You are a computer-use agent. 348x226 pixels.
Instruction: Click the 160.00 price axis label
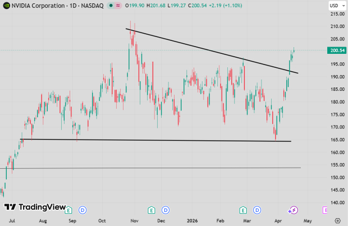click(337, 153)
